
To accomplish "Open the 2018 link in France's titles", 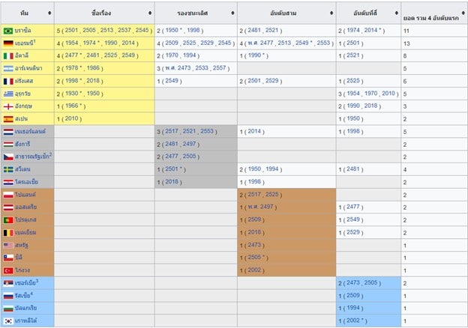I will [93, 80].
